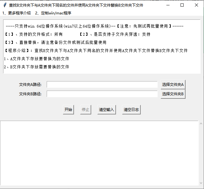Click the 文件夹A路径 input field
This screenshot has height=189, width=204.
point(102,85)
